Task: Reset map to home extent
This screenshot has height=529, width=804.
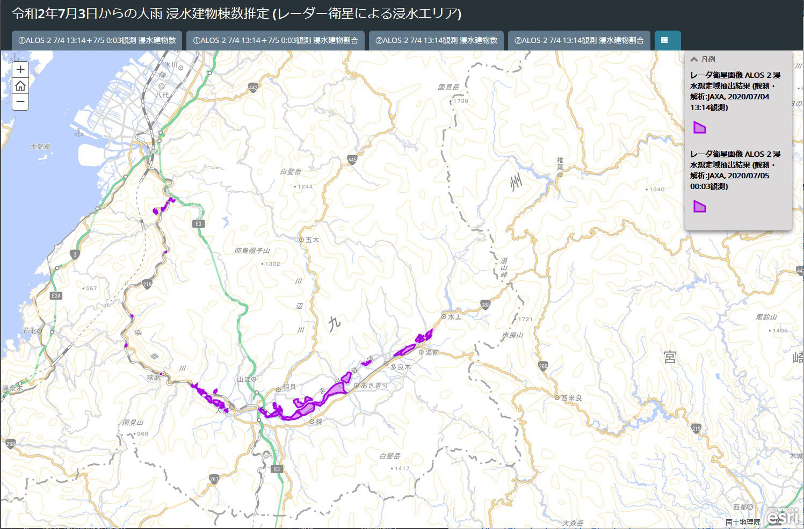Action: pos(20,85)
